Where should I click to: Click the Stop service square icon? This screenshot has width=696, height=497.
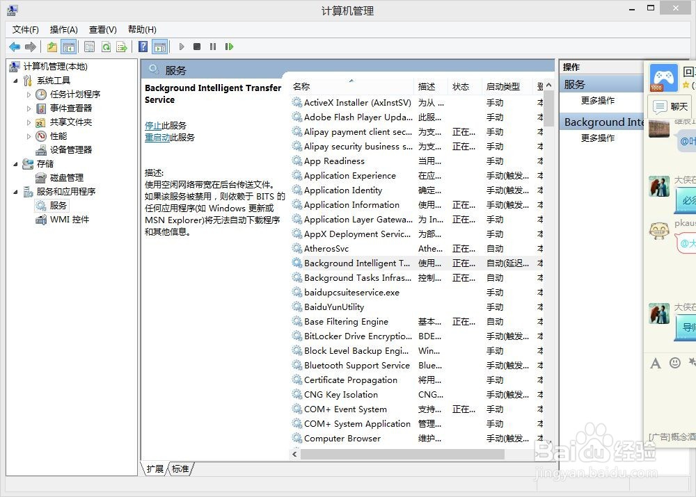click(x=197, y=47)
